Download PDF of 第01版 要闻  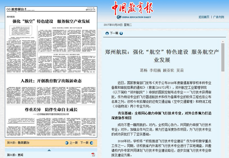coord(93,155)
